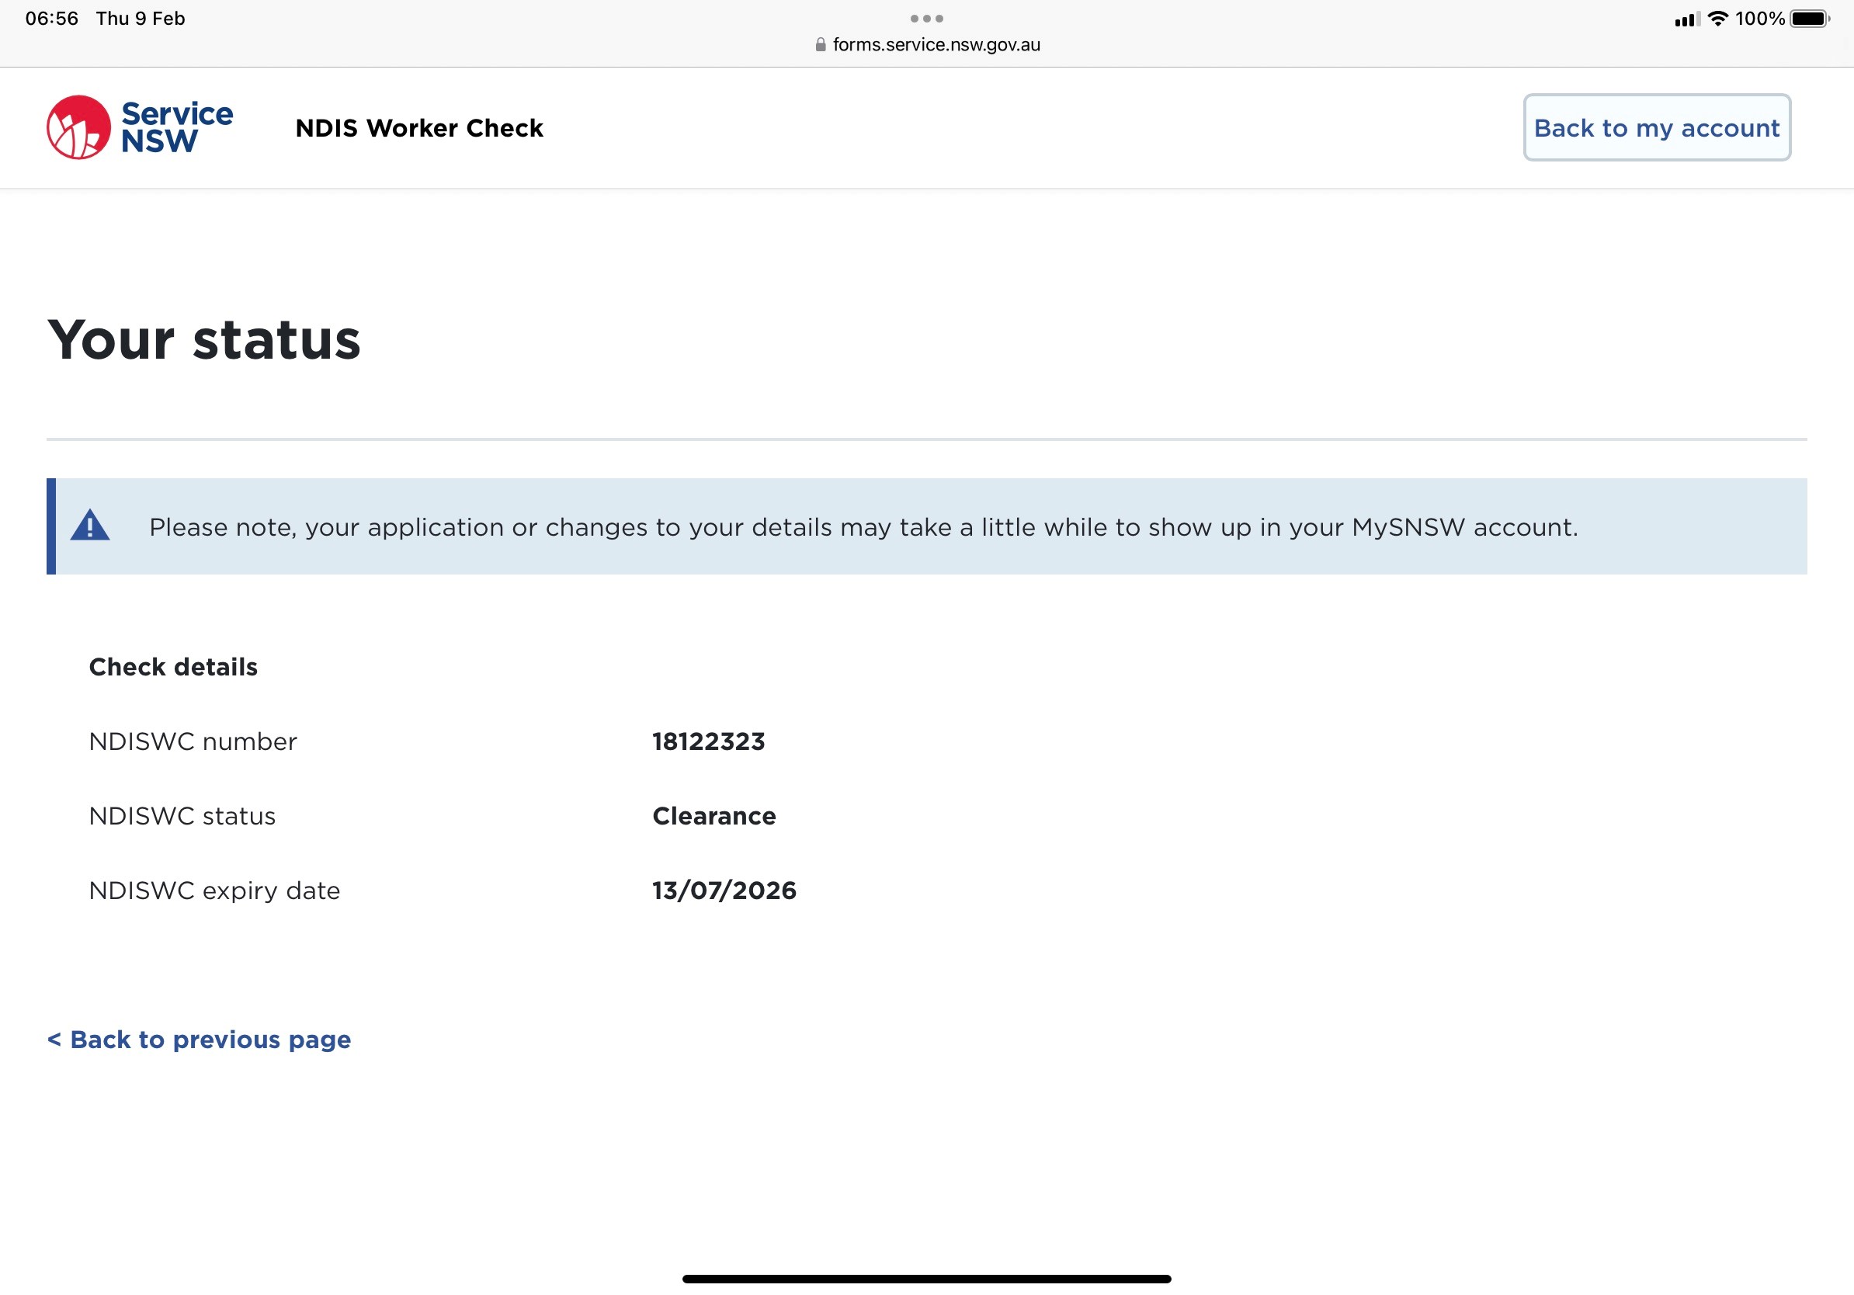This screenshot has width=1854, height=1295.
Task: Click the NDISWC expiry date label
Action: pyautogui.click(x=214, y=890)
